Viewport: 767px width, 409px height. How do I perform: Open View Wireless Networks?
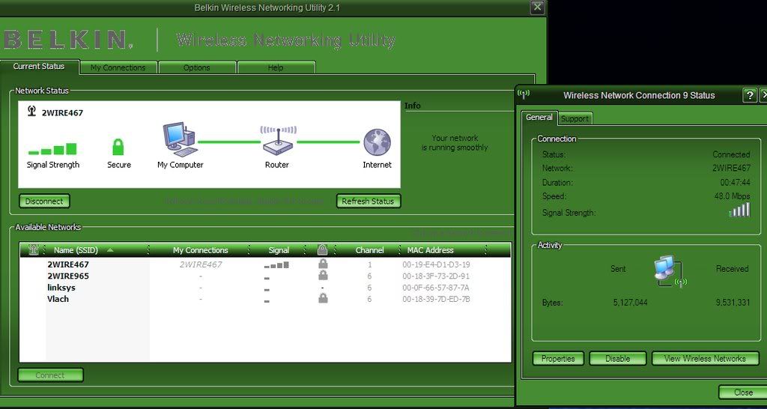[704, 359]
